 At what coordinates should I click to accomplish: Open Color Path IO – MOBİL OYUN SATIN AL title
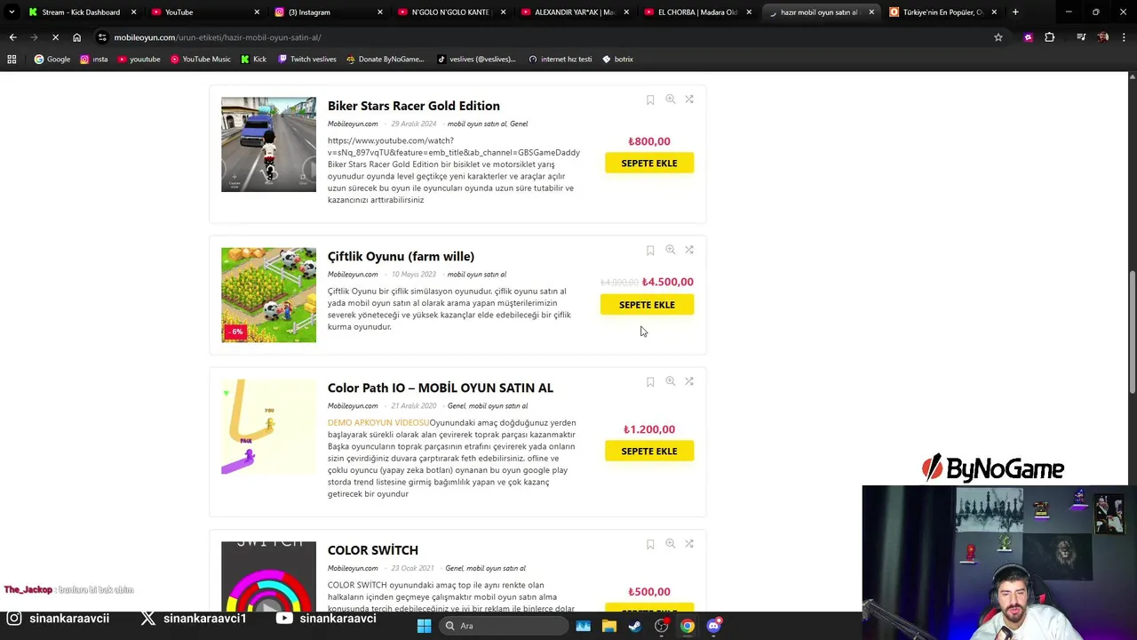click(x=440, y=388)
